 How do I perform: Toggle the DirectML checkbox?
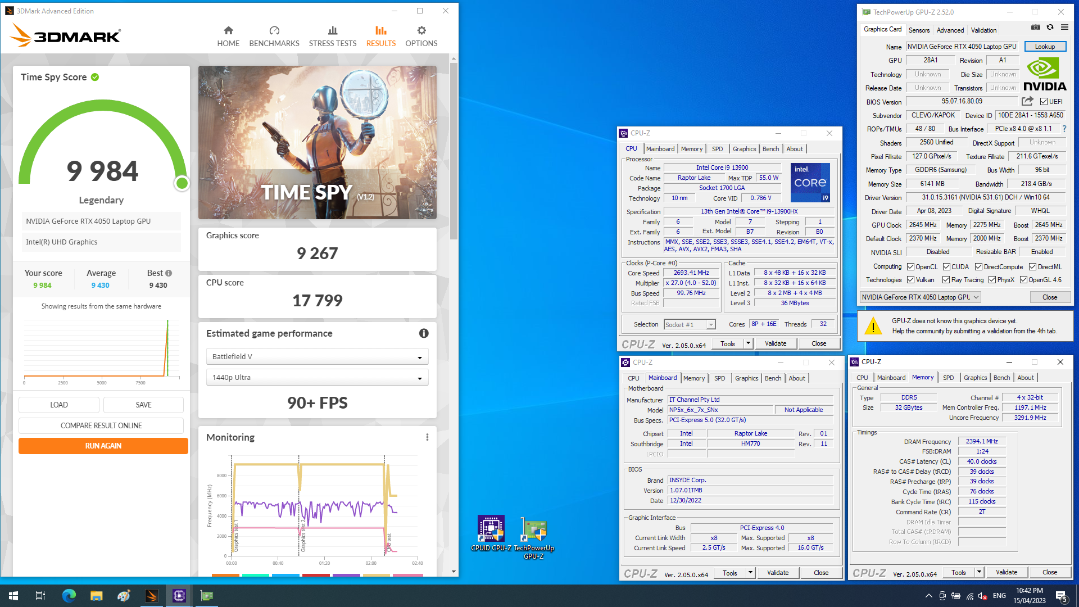pos(1032,267)
